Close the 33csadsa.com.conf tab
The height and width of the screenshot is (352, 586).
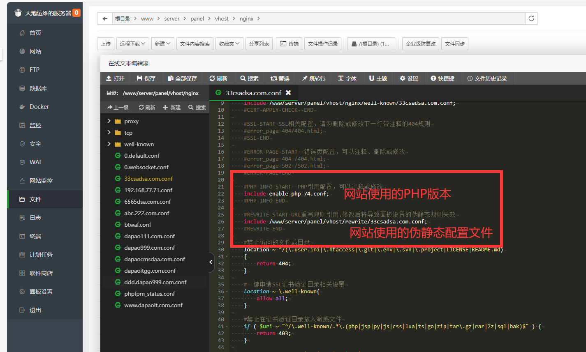click(288, 93)
